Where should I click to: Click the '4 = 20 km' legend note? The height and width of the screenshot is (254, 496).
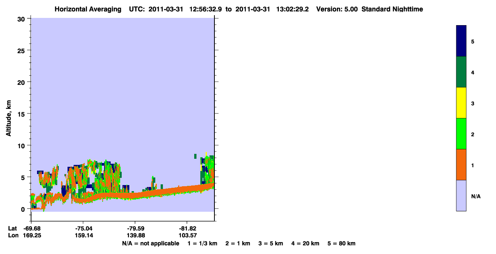tap(306, 243)
